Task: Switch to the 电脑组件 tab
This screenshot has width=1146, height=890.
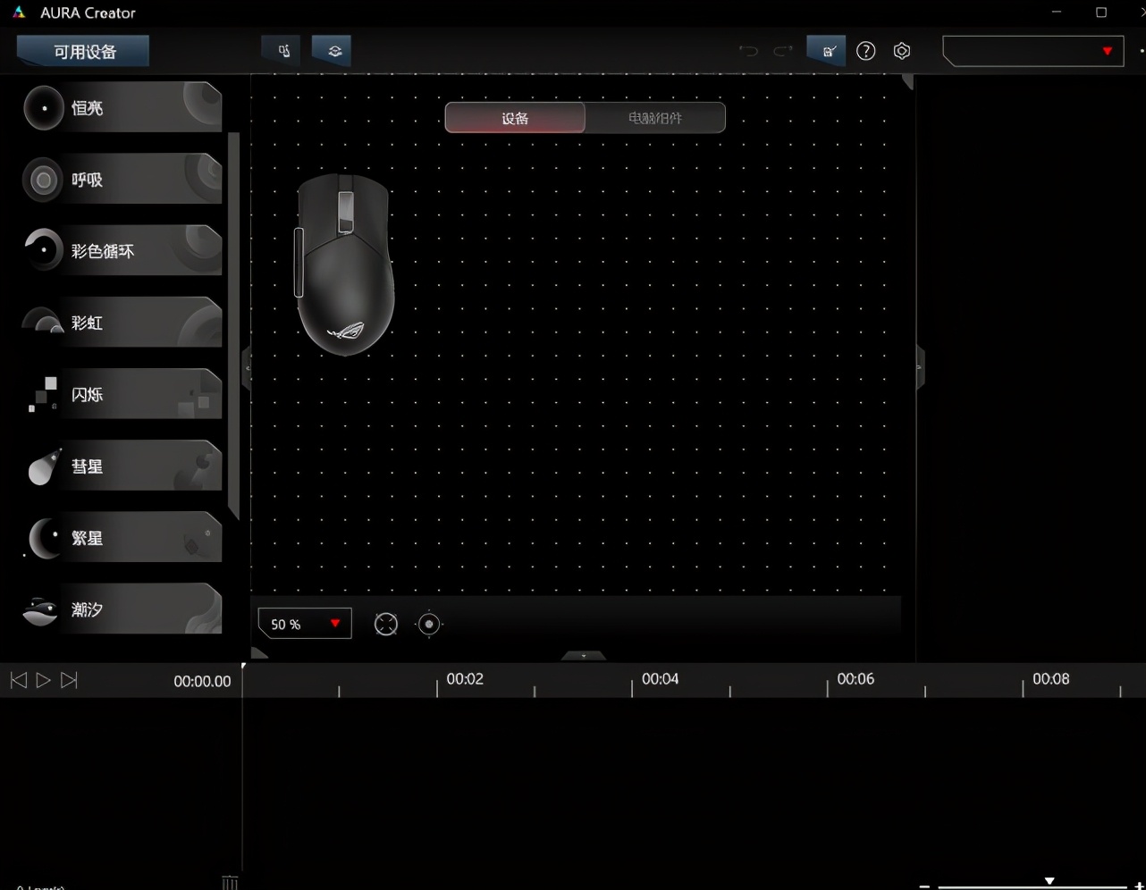Action: point(655,118)
